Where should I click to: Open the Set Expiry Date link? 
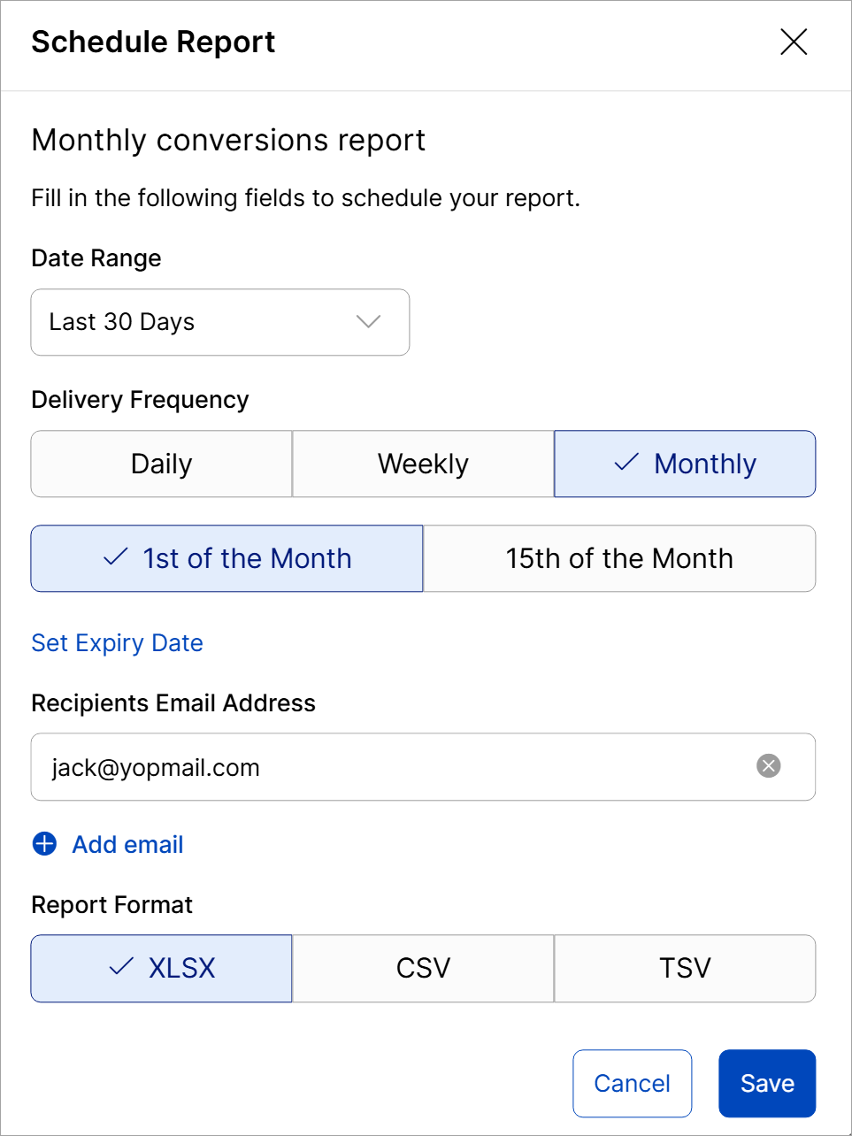click(x=117, y=643)
